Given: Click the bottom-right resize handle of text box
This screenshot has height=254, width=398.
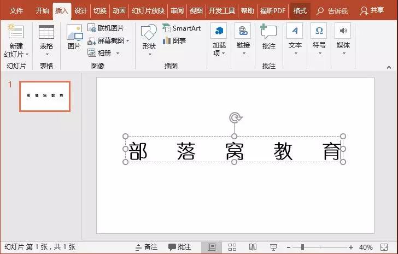Looking at the screenshot, I should pos(343,162).
